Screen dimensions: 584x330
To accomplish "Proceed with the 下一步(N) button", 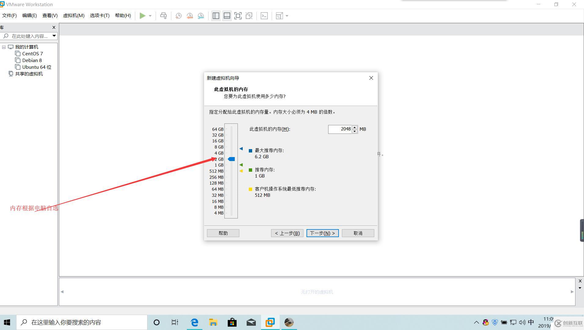I will tap(323, 233).
